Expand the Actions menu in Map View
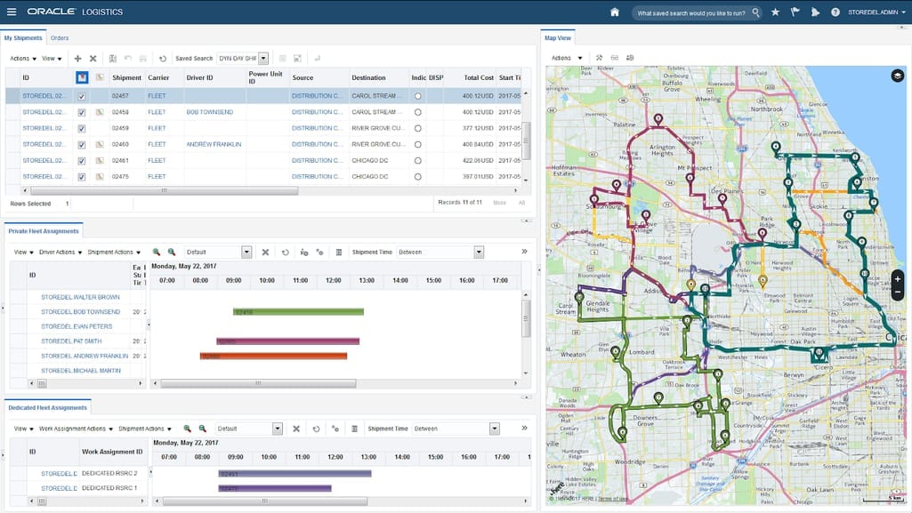 pyautogui.click(x=569, y=56)
